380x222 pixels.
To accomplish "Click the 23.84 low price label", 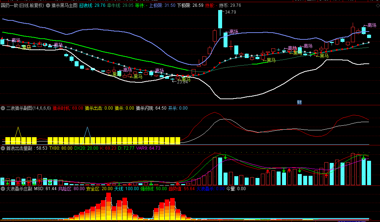I will 182,82.
